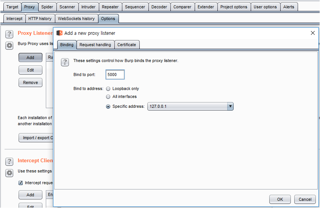320x208 pixels.
Task: Open the User options tab
Action: (x=265, y=7)
